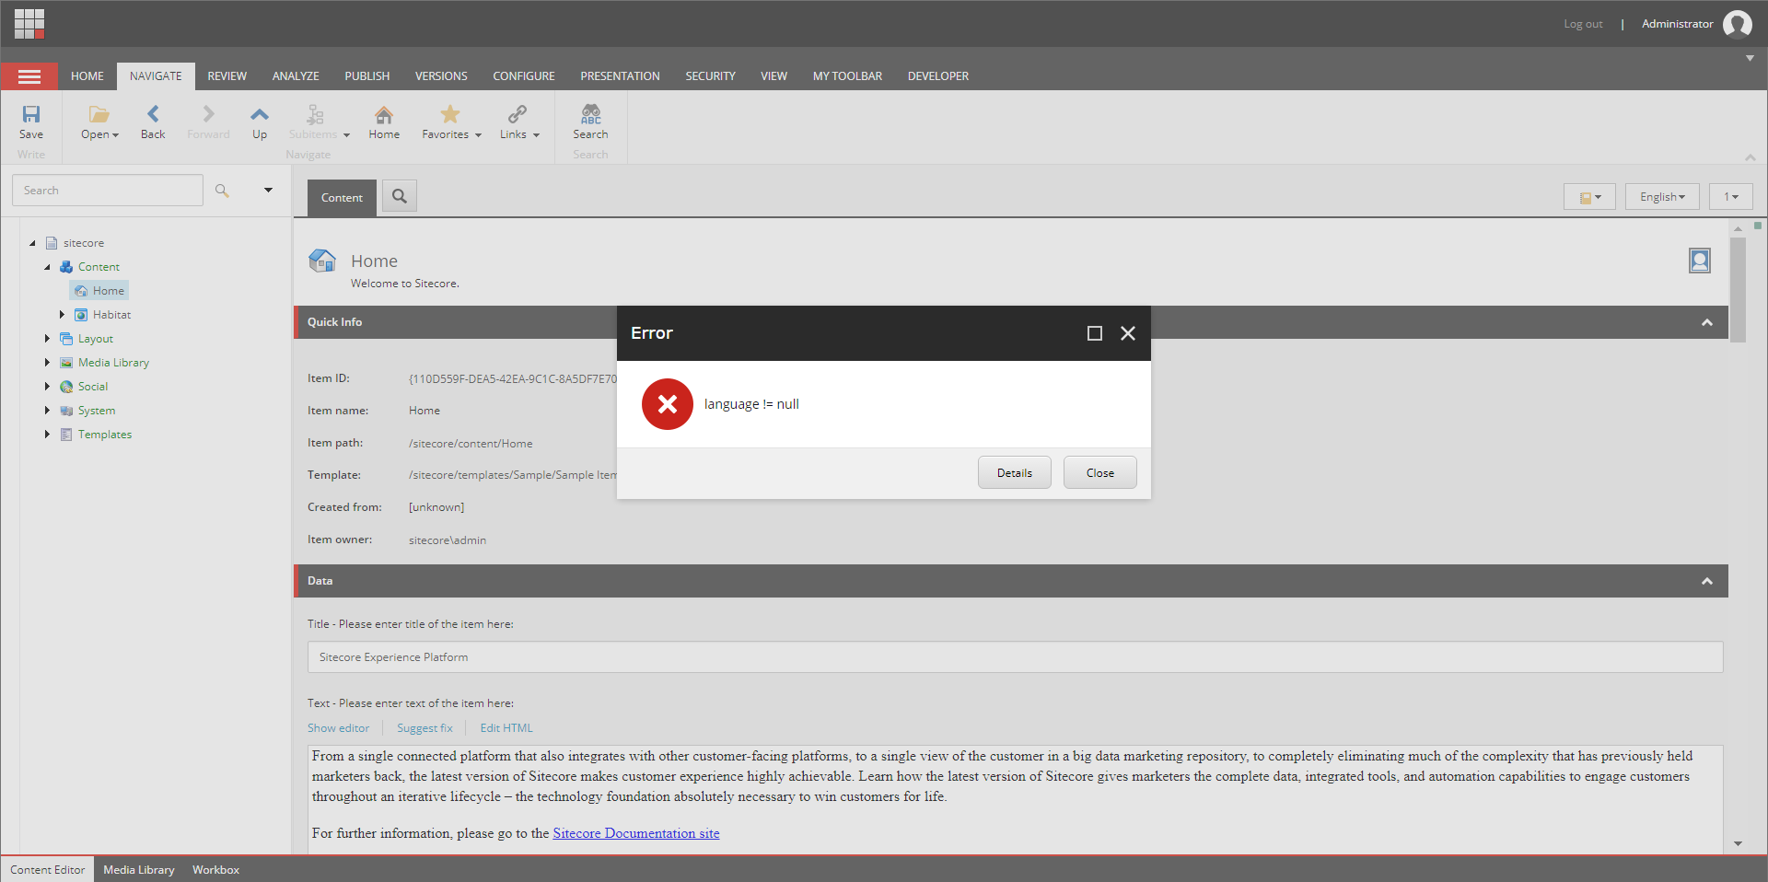
Task: Open the Search ABC binoculars tool
Action: click(590, 114)
